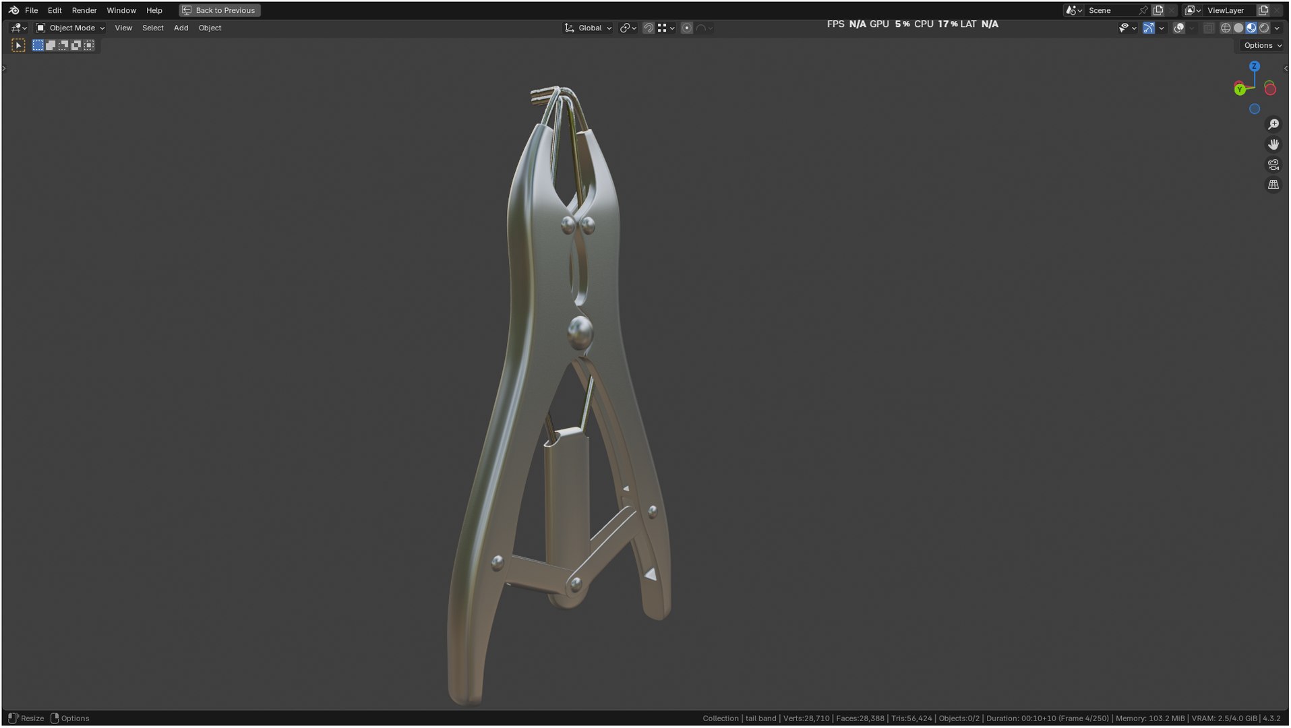Image resolution: width=1291 pixels, height=728 pixels.
Task: Switch to Material Preview shading
Action: (x=1251, y=28)
